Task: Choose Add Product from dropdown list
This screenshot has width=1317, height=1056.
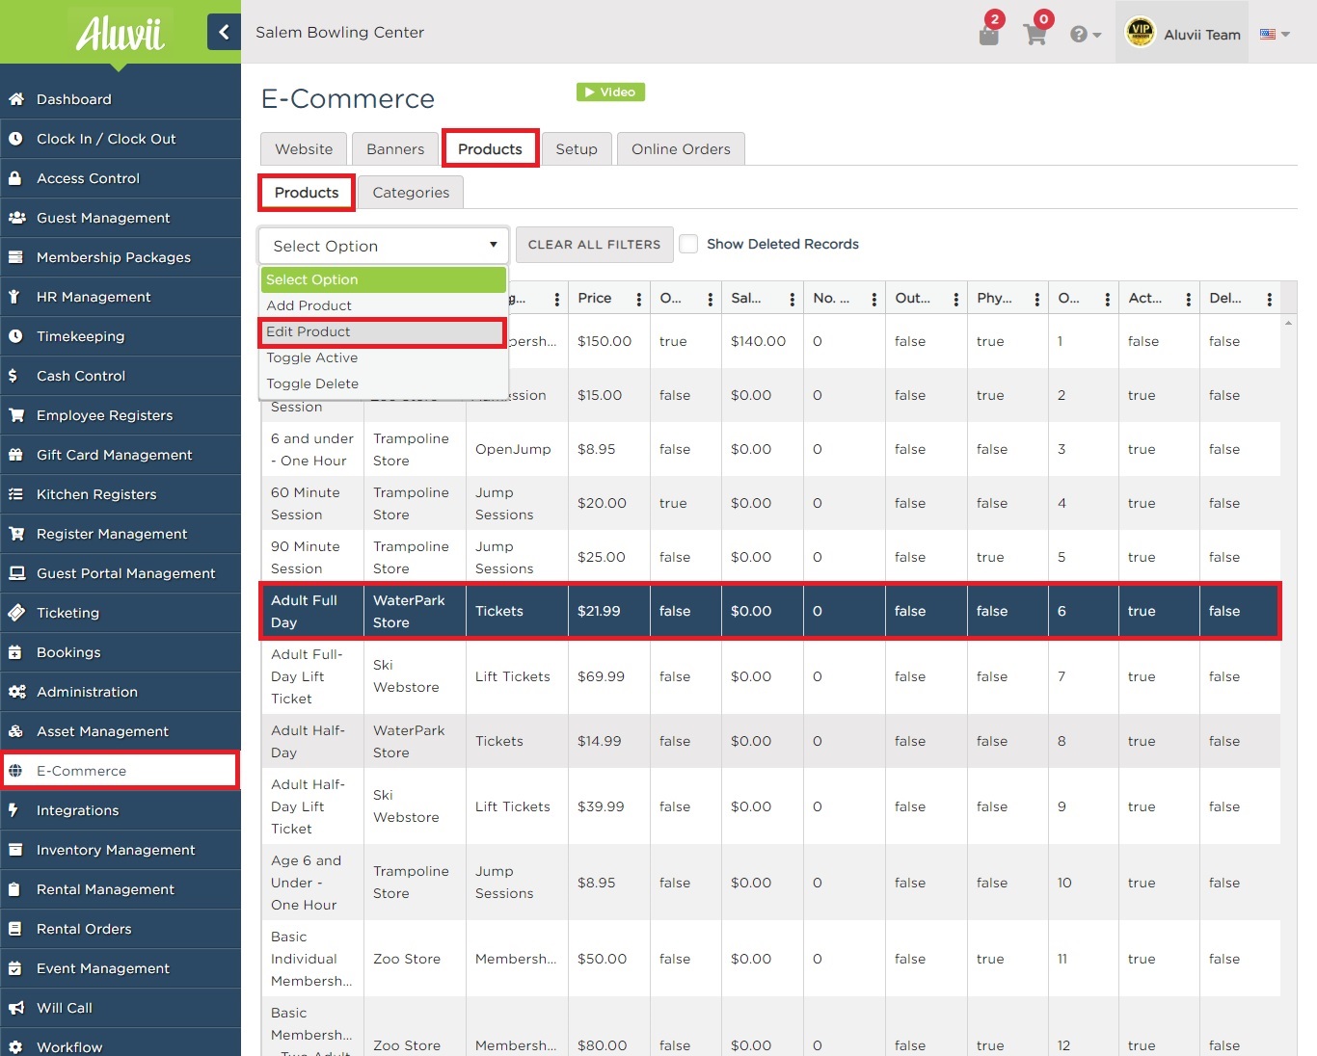Action: 384,305
